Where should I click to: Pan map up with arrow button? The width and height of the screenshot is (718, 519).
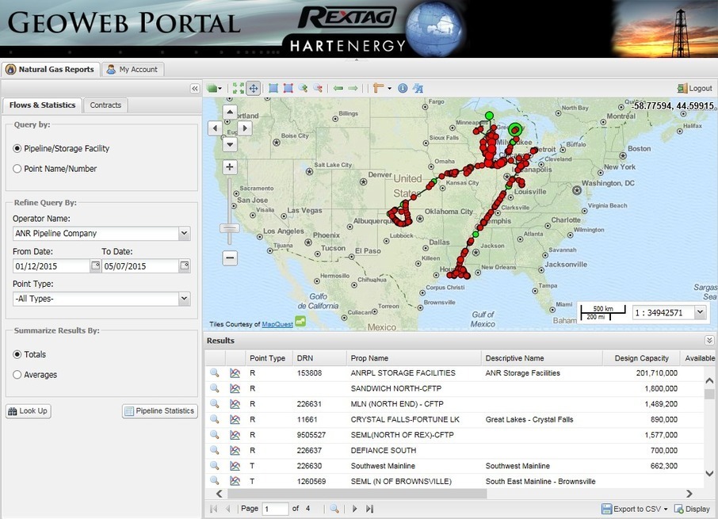[x=230, y=113]
